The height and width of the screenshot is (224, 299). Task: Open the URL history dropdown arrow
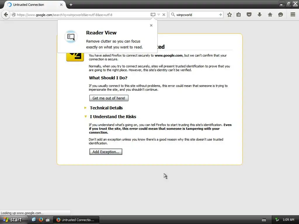coord(159,15)
